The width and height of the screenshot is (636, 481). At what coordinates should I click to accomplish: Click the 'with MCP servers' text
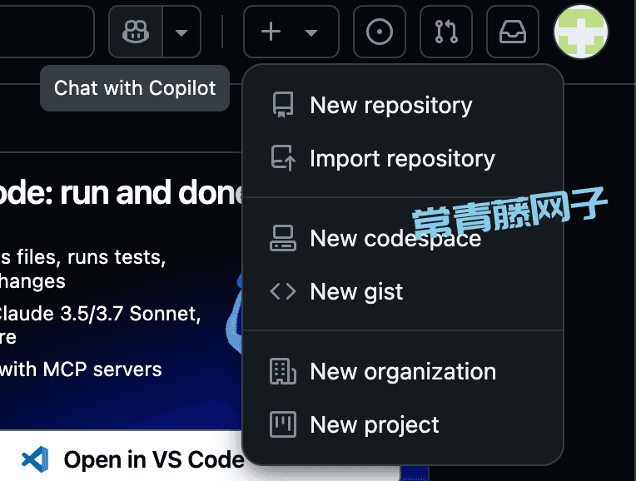click(x=81, y=369)
